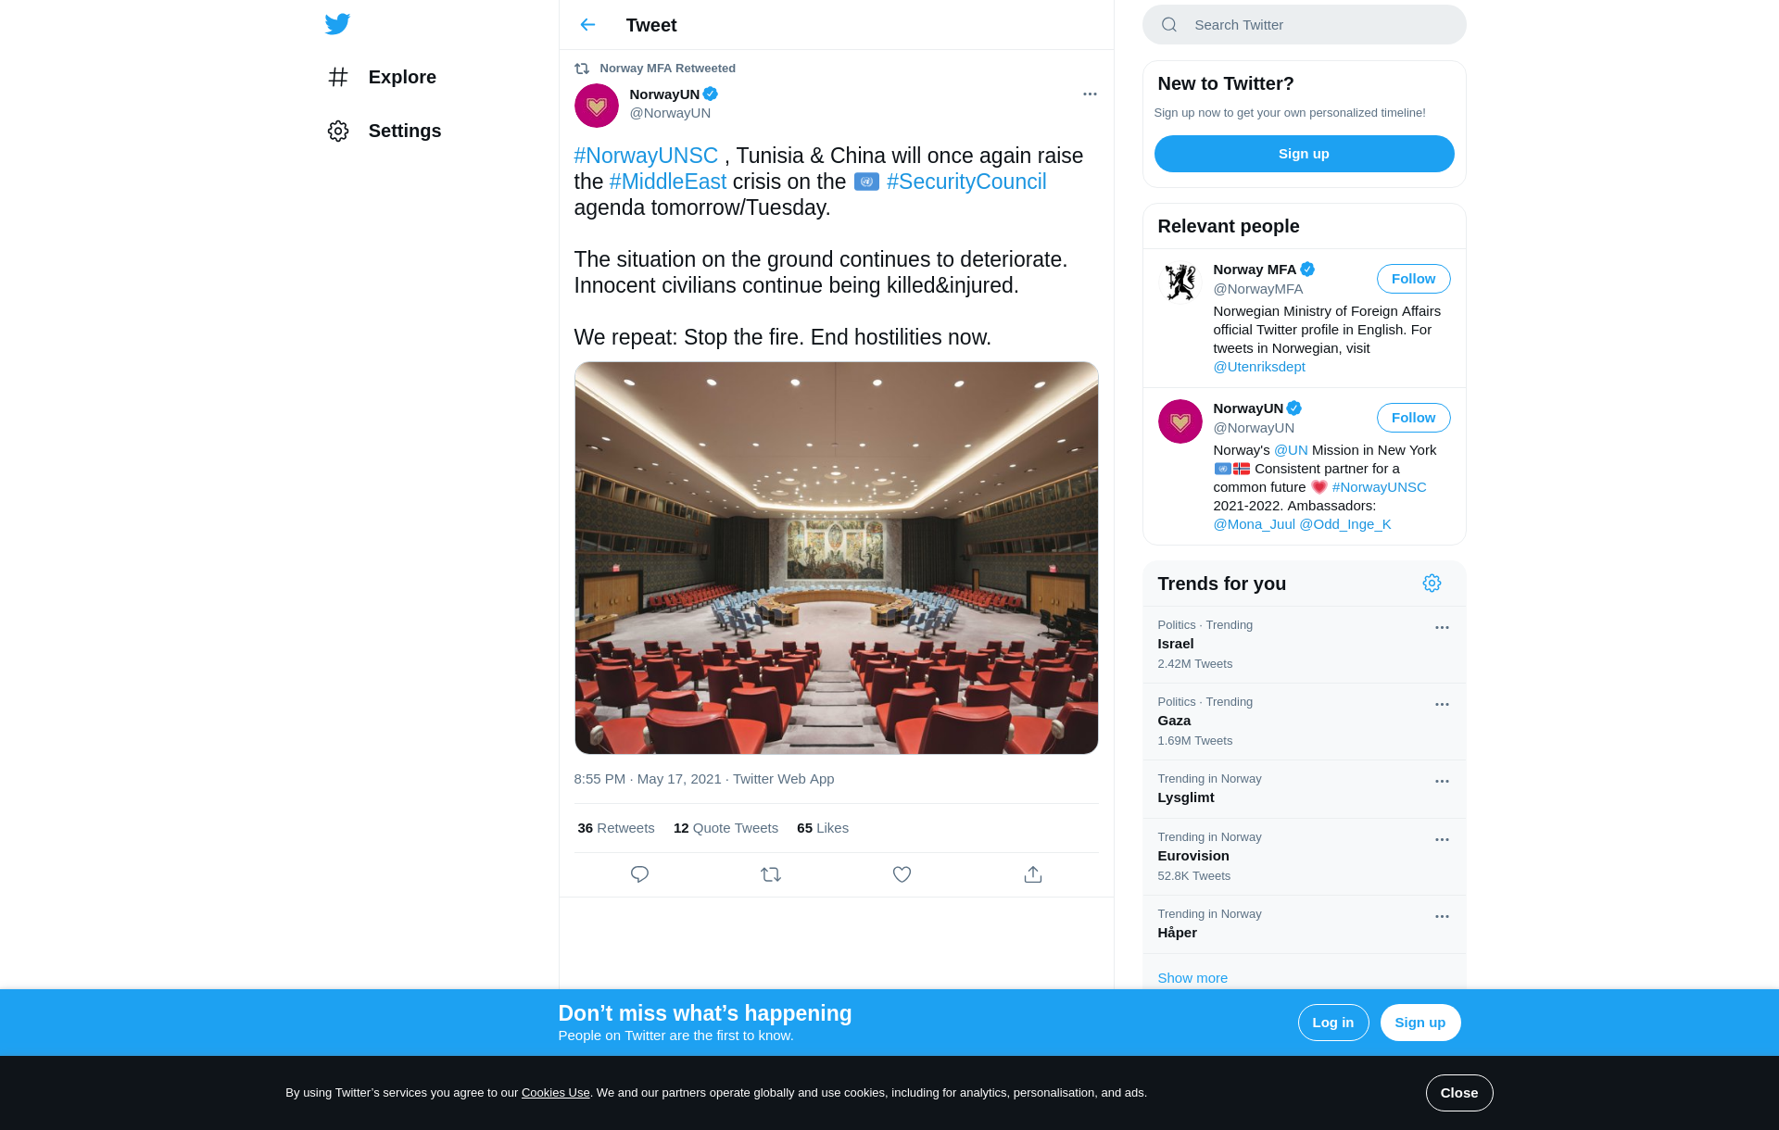Close the cookies notice banner
Viewport: 1779px width, 1130px height.
point(1459,1093)
